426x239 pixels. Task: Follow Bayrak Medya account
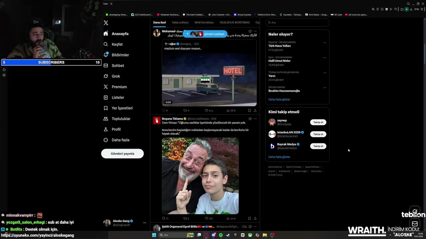coord(318,146)
